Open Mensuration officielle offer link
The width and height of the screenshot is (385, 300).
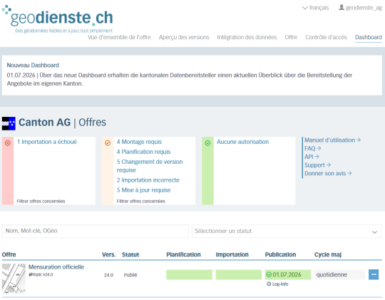[x=56, y=267]
